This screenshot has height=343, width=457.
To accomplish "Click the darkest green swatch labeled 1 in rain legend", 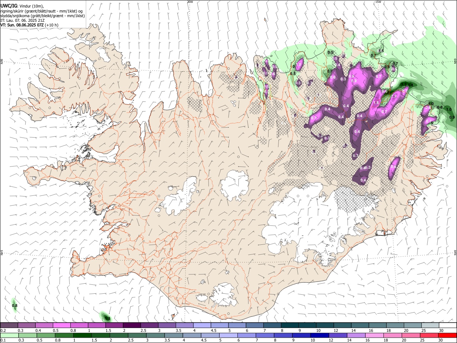I will [82, 335].
